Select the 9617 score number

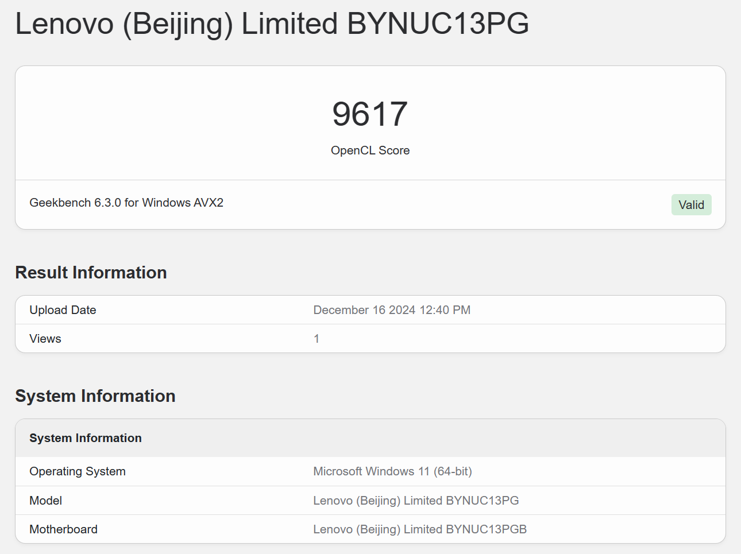tap(370, 114)
